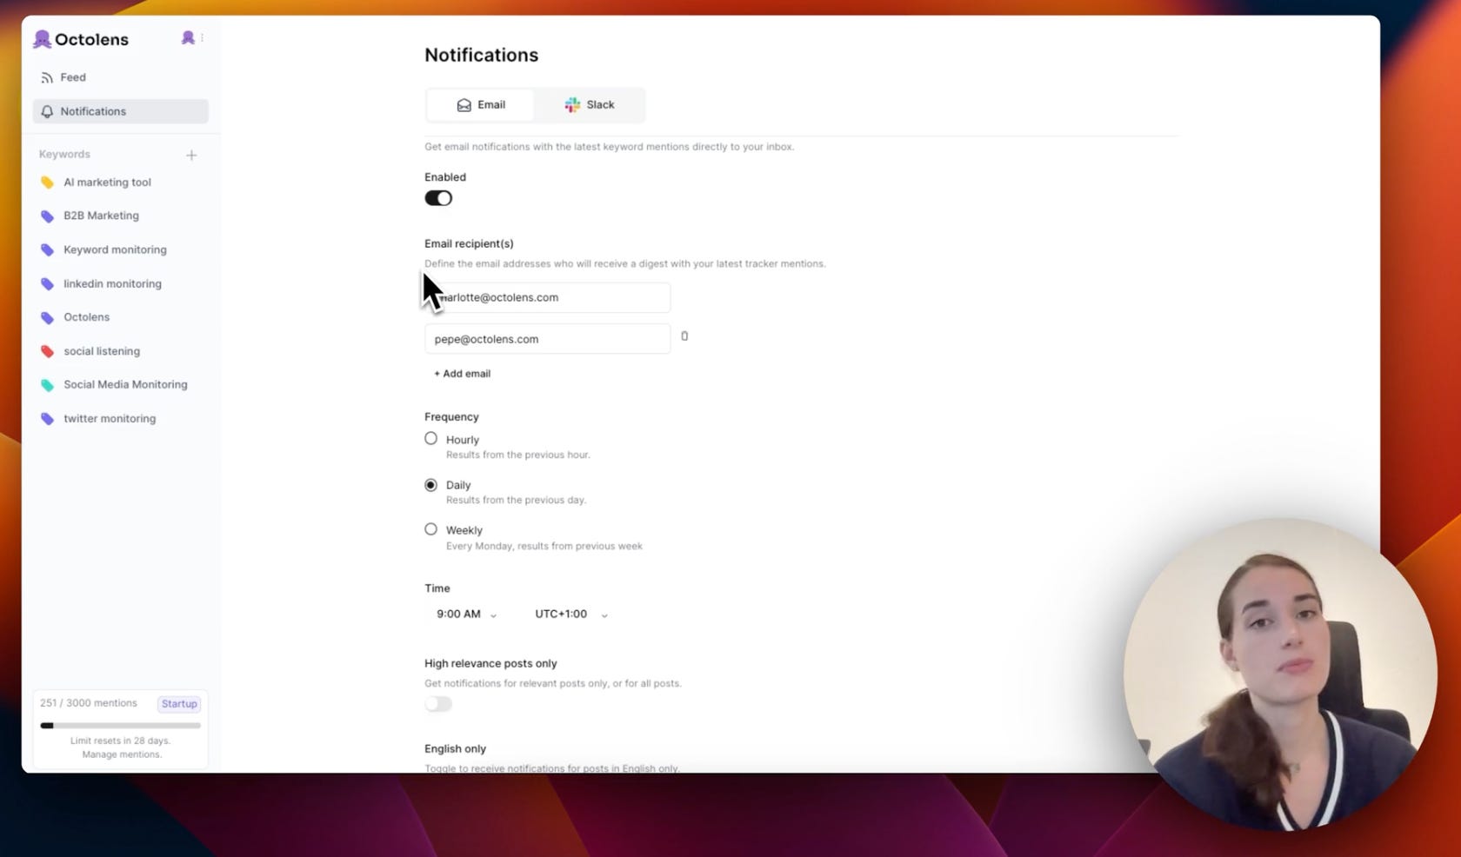Click the presenter webcam bubble
1461x857 pixels.
point(1280,674)
